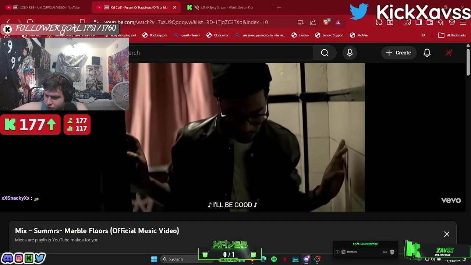The width and height of the screenshot is (471, 265).
Task: Open the extensions puzzle icon
Action: pos(379,22)
